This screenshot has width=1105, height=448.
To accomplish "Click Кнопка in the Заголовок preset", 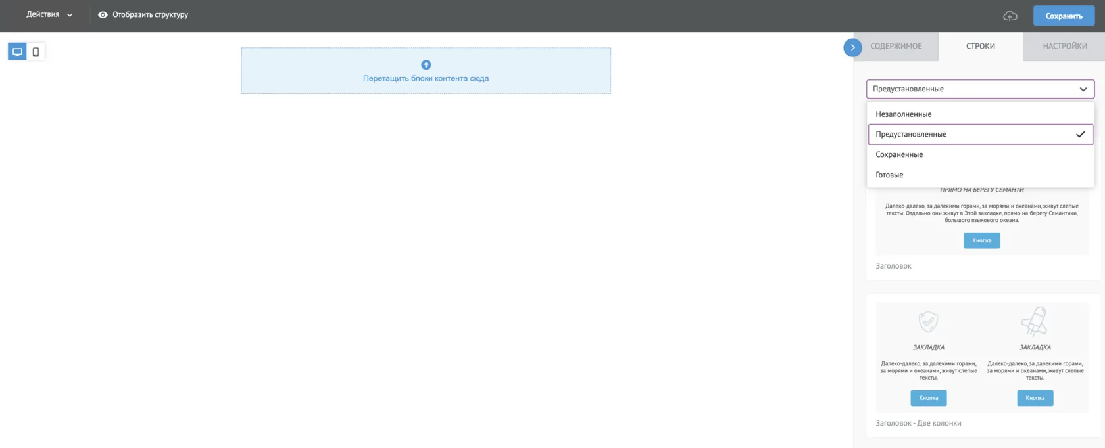I will (981, 240).
